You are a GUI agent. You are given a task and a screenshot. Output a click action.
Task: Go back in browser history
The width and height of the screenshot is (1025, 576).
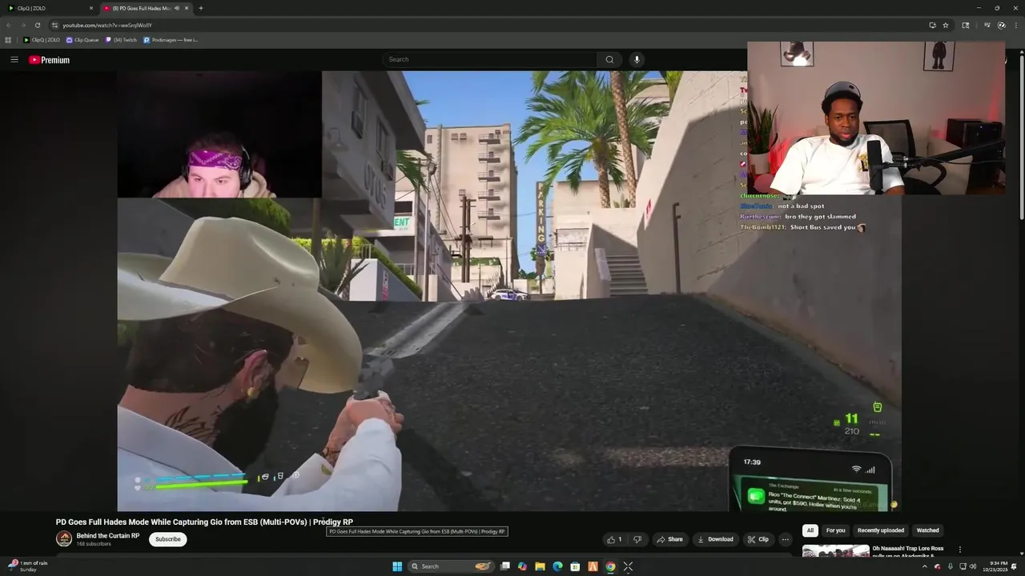9,25
